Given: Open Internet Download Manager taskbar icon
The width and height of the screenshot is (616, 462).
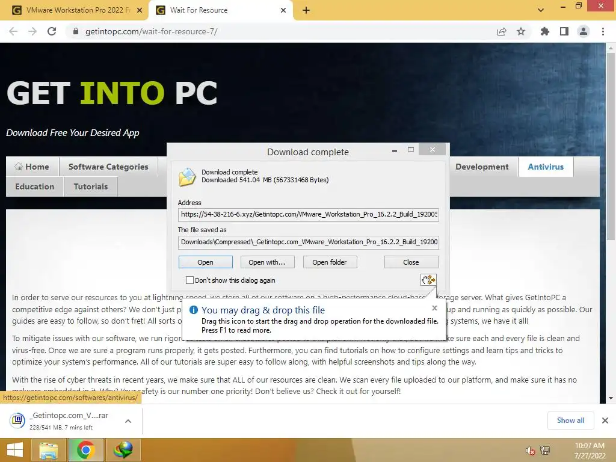Looking at the screenshot, I should pyautogui.click(x=123, y=450).
